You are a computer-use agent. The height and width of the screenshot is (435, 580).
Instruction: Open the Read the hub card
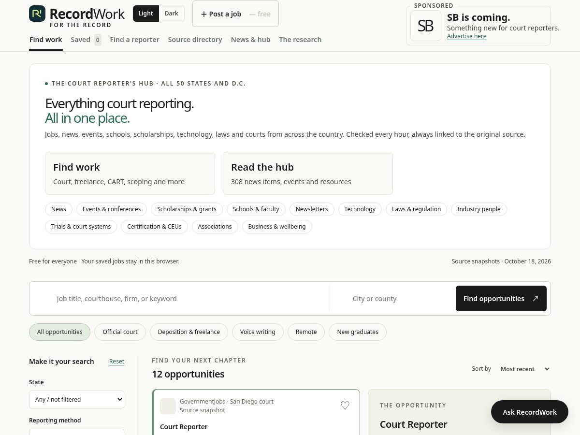click(308, 174)
